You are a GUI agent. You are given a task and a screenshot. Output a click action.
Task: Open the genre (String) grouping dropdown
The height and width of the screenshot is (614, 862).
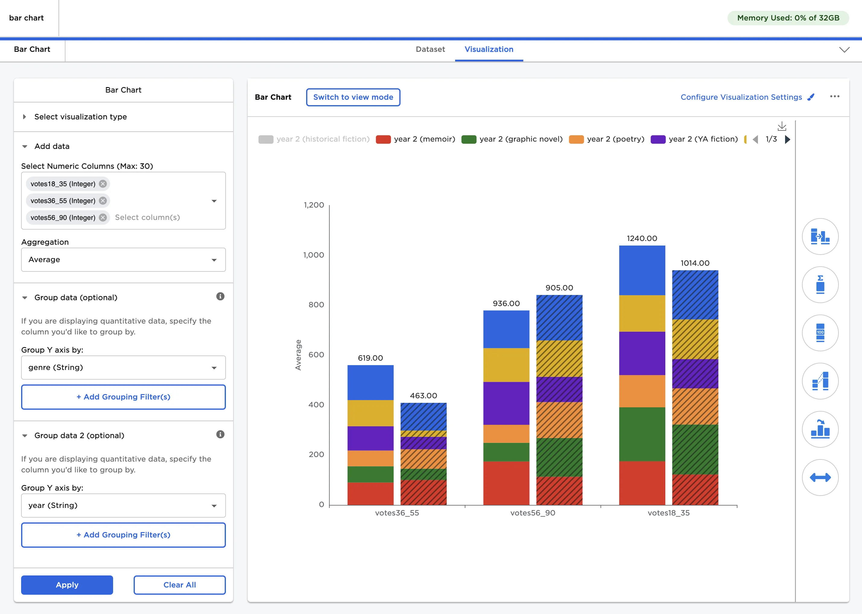point(123,367)
